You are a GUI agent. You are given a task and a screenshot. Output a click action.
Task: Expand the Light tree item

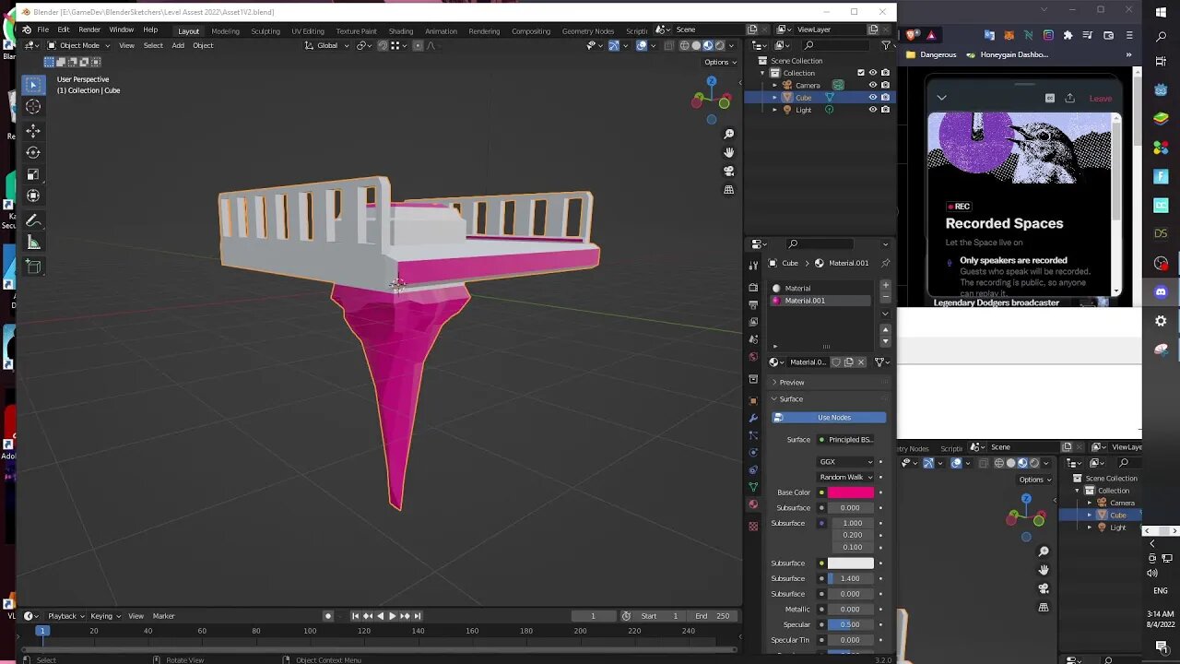(774, 110)
